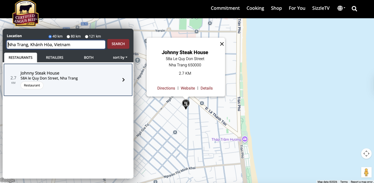Viewport: 374px width, 183px height.
Task: Click the map camera controls icon
Action: (366, 154)
